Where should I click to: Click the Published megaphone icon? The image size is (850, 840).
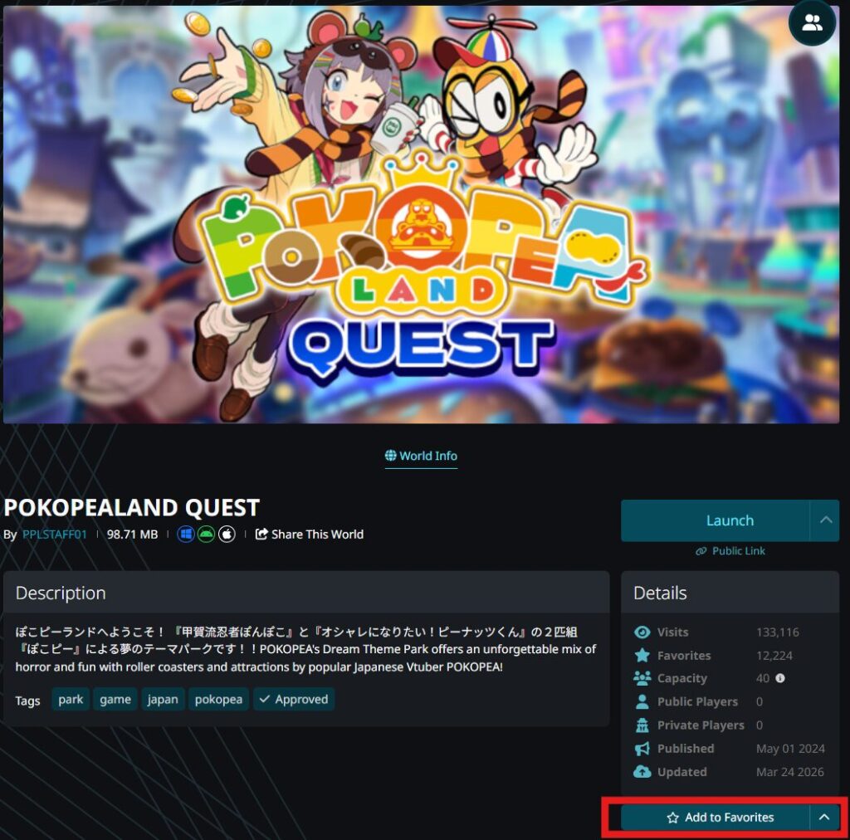[x=642, y=749]
